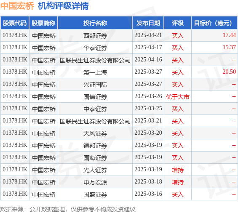Select 华泰证券 in the broker column
238x213 pixels.
click(x=95, y=48)
